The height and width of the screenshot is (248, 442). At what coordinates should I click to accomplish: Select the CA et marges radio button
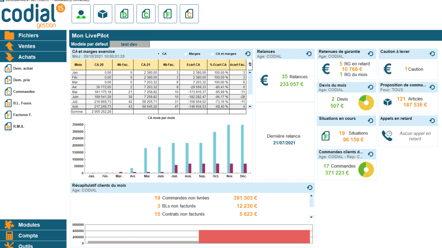212,53
